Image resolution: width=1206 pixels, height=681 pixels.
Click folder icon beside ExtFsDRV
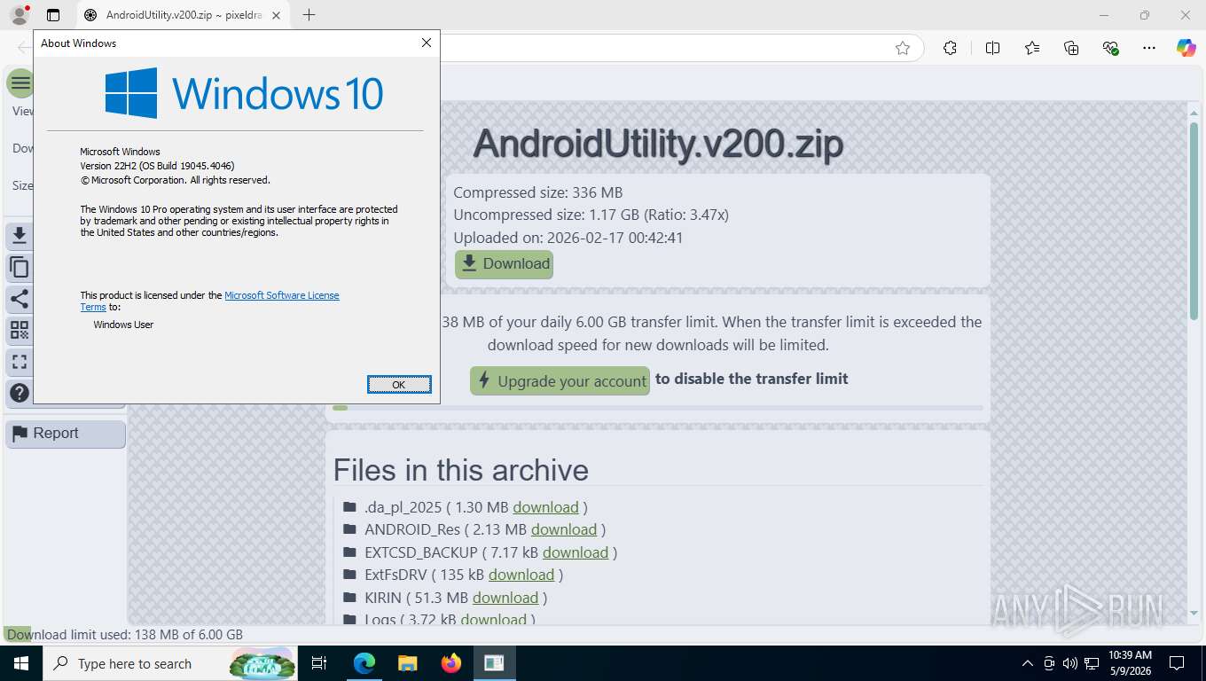click(349, 575)
